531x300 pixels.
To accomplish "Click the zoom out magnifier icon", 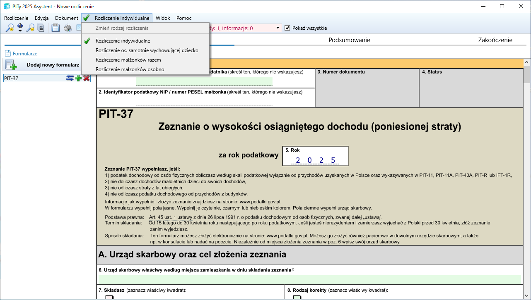I will click(x=30, y=28).
